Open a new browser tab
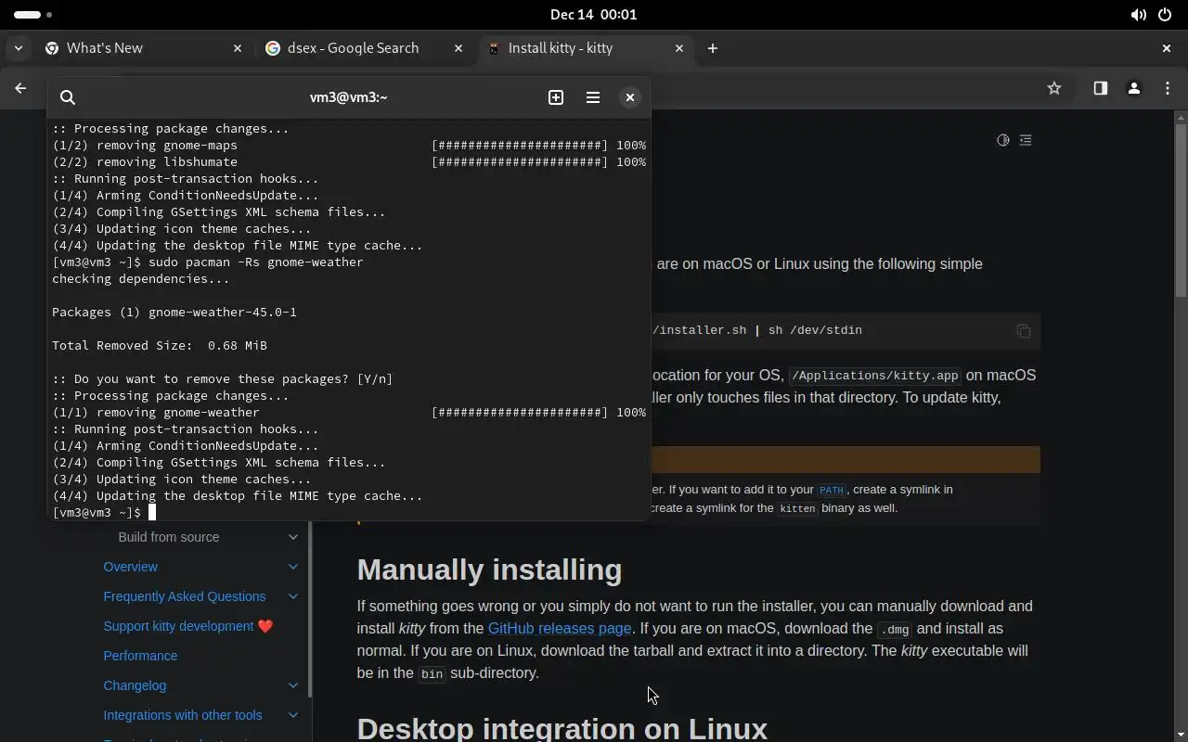1188x742 pixels. (x=713, y=48)
